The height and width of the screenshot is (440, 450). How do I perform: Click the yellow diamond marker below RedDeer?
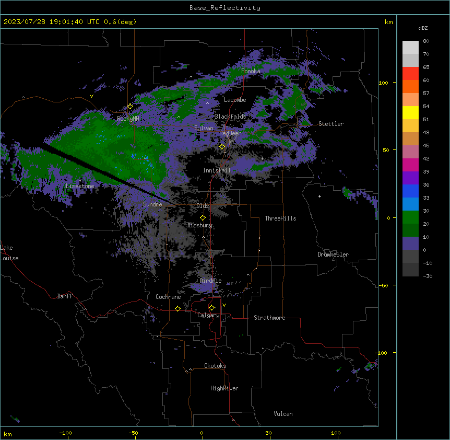pos(222,147)
